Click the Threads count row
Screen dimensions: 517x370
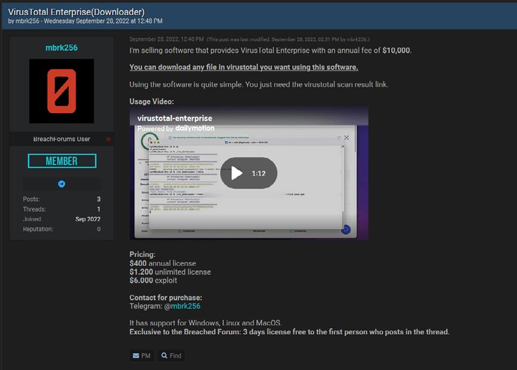click(61, 209)
